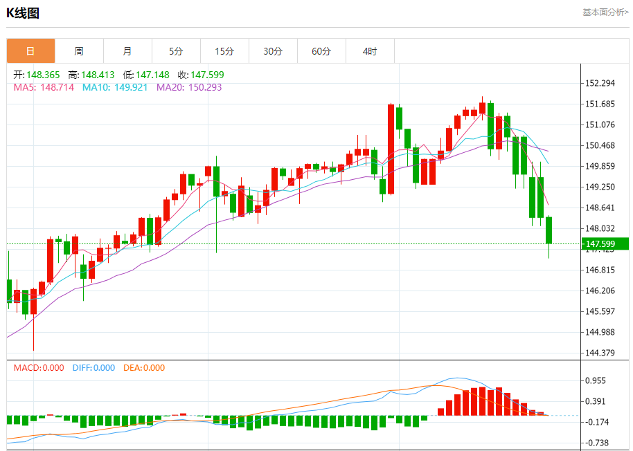Open the 30分 timeframe tab
Viewport: 633px width, 451px height.
pos(273,51)
